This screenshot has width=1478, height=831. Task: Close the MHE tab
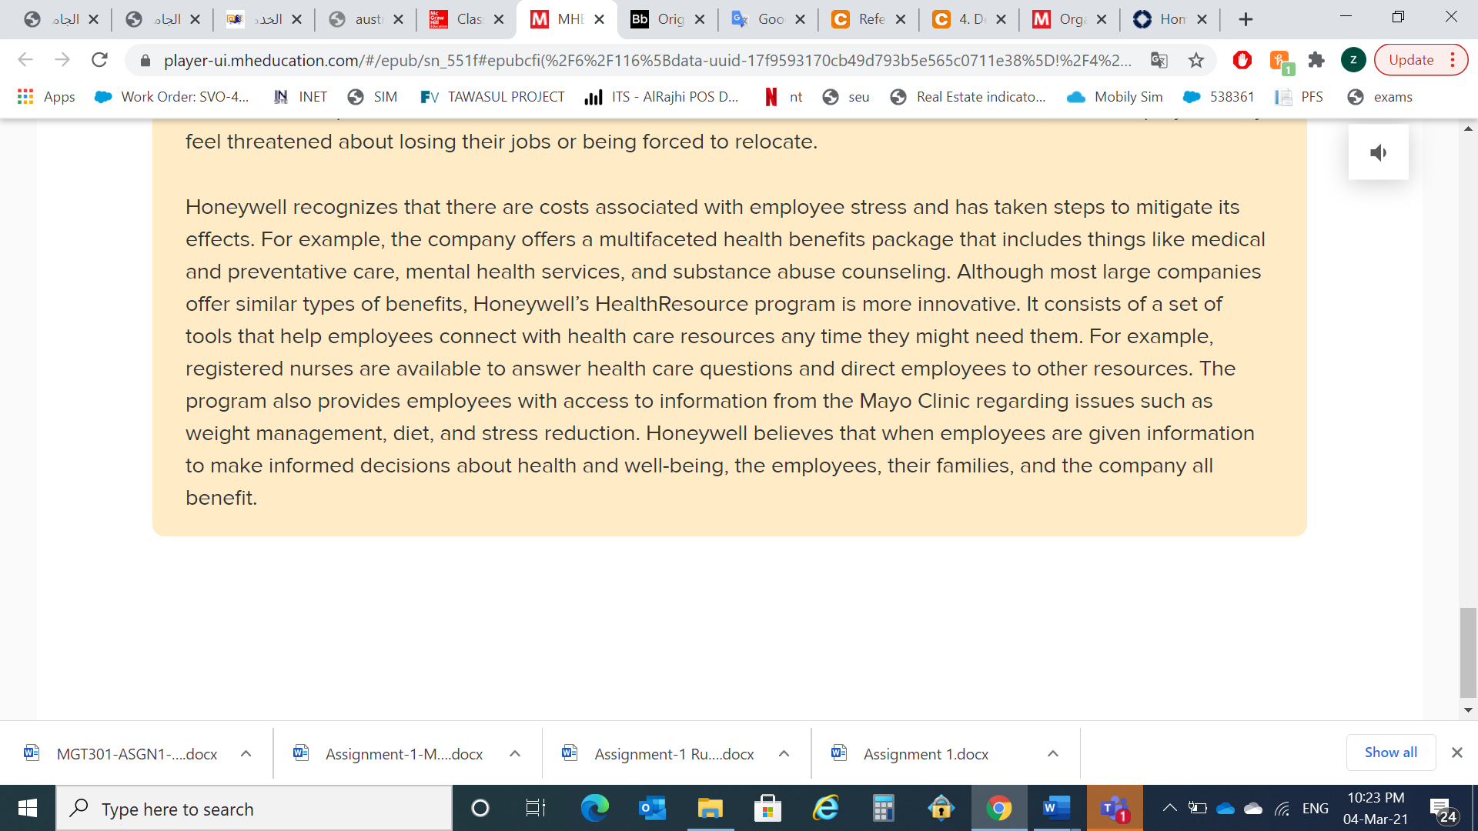click(600, 19)
